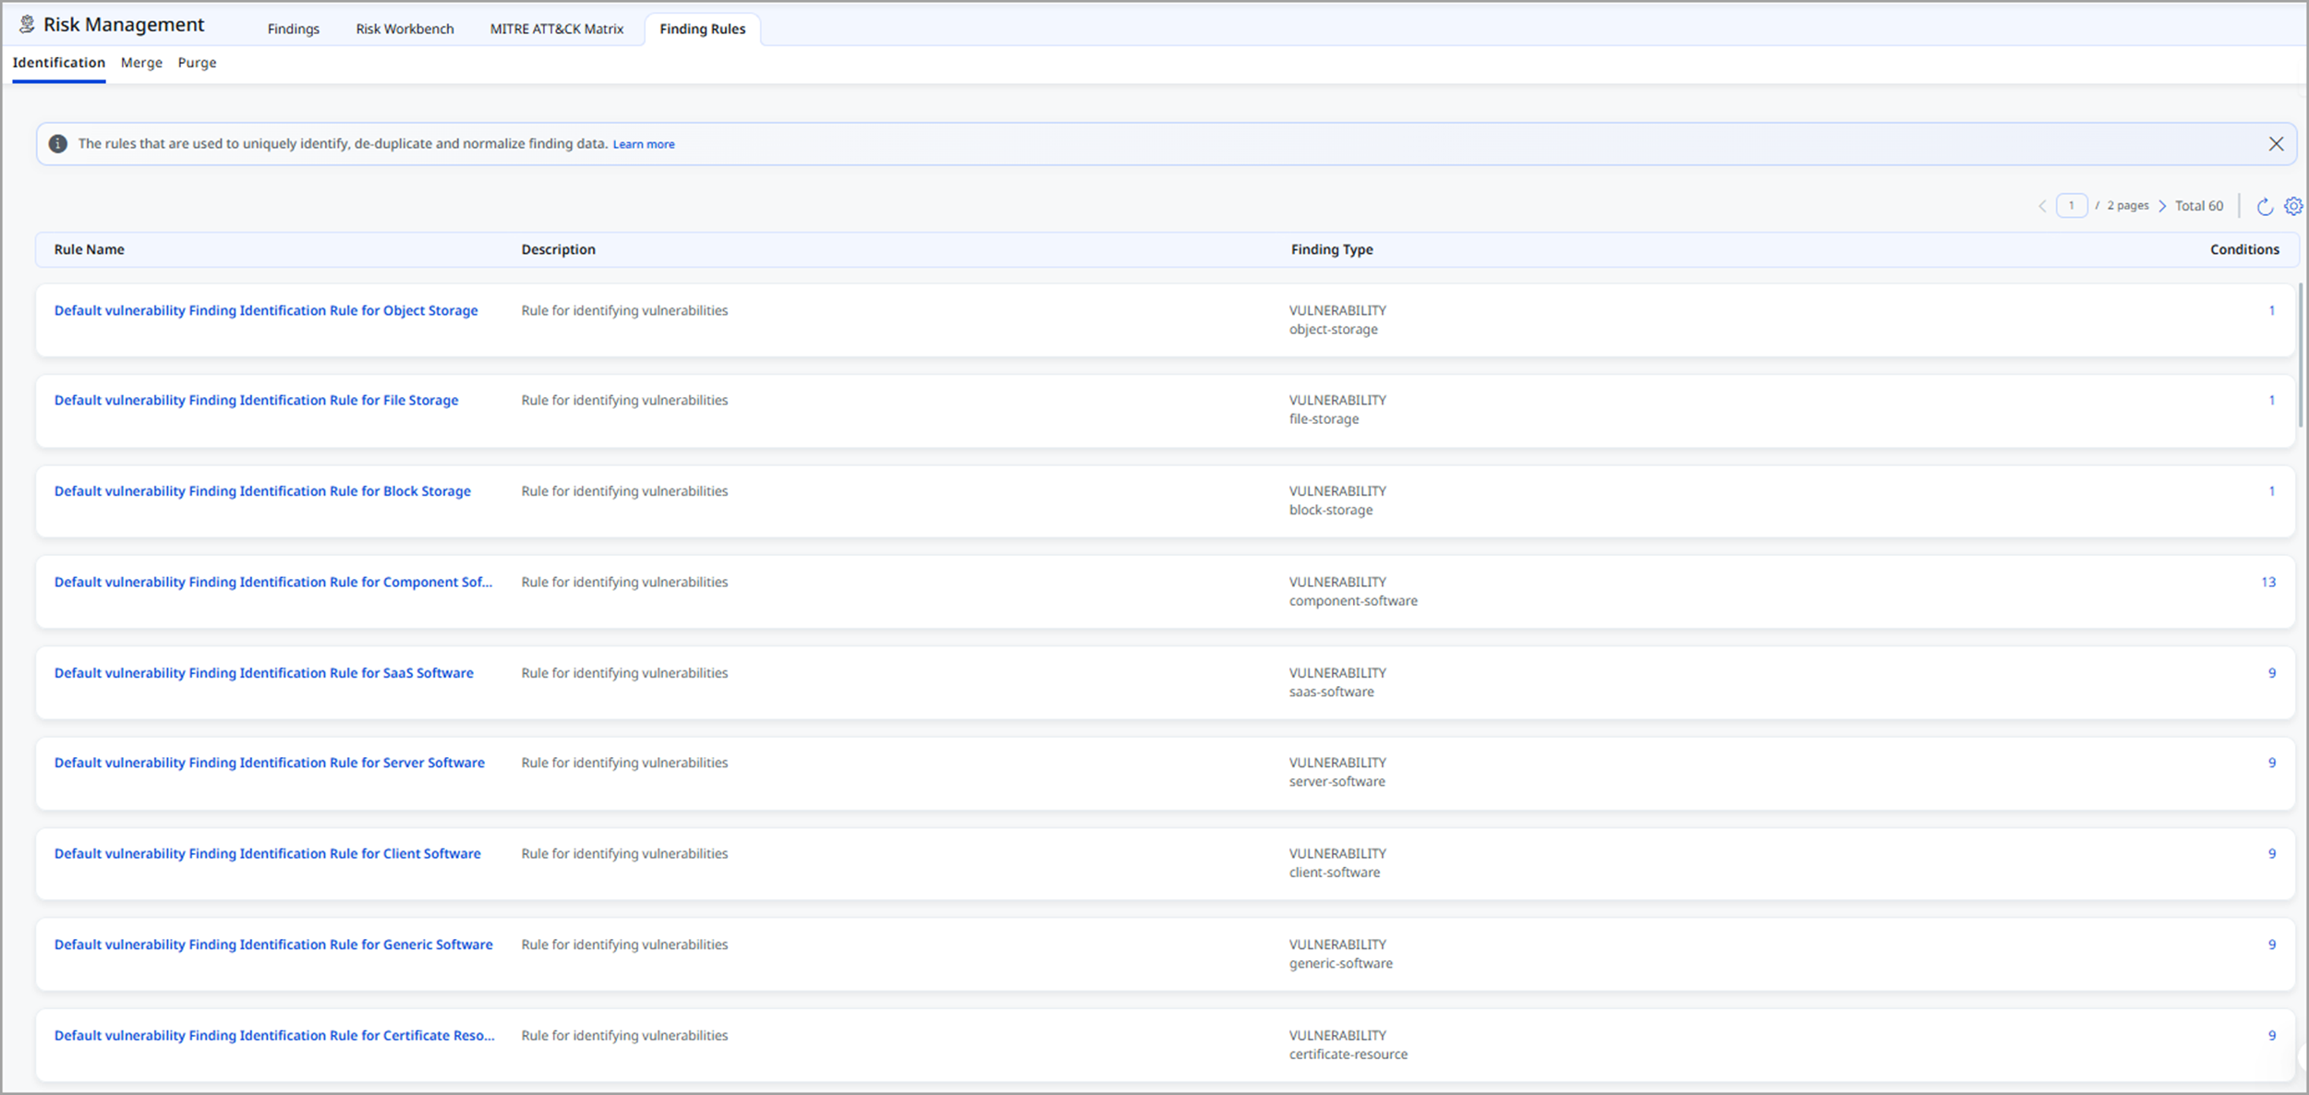Open the SaaS Software identification rule

(x=263, y=674)
